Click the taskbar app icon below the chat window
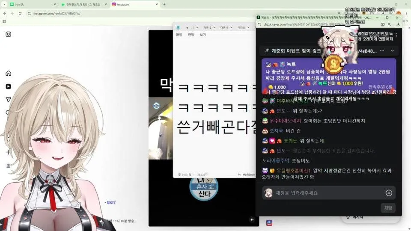The width and height of the screenshot is (411, 231). tap(269, 223)
